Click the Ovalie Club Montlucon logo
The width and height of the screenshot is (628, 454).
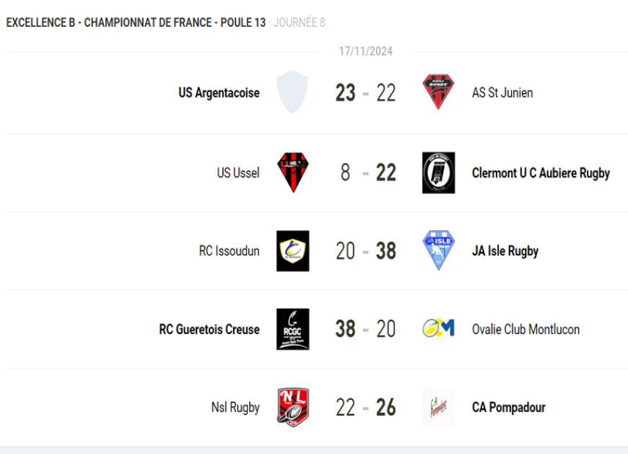click(438, 328)
